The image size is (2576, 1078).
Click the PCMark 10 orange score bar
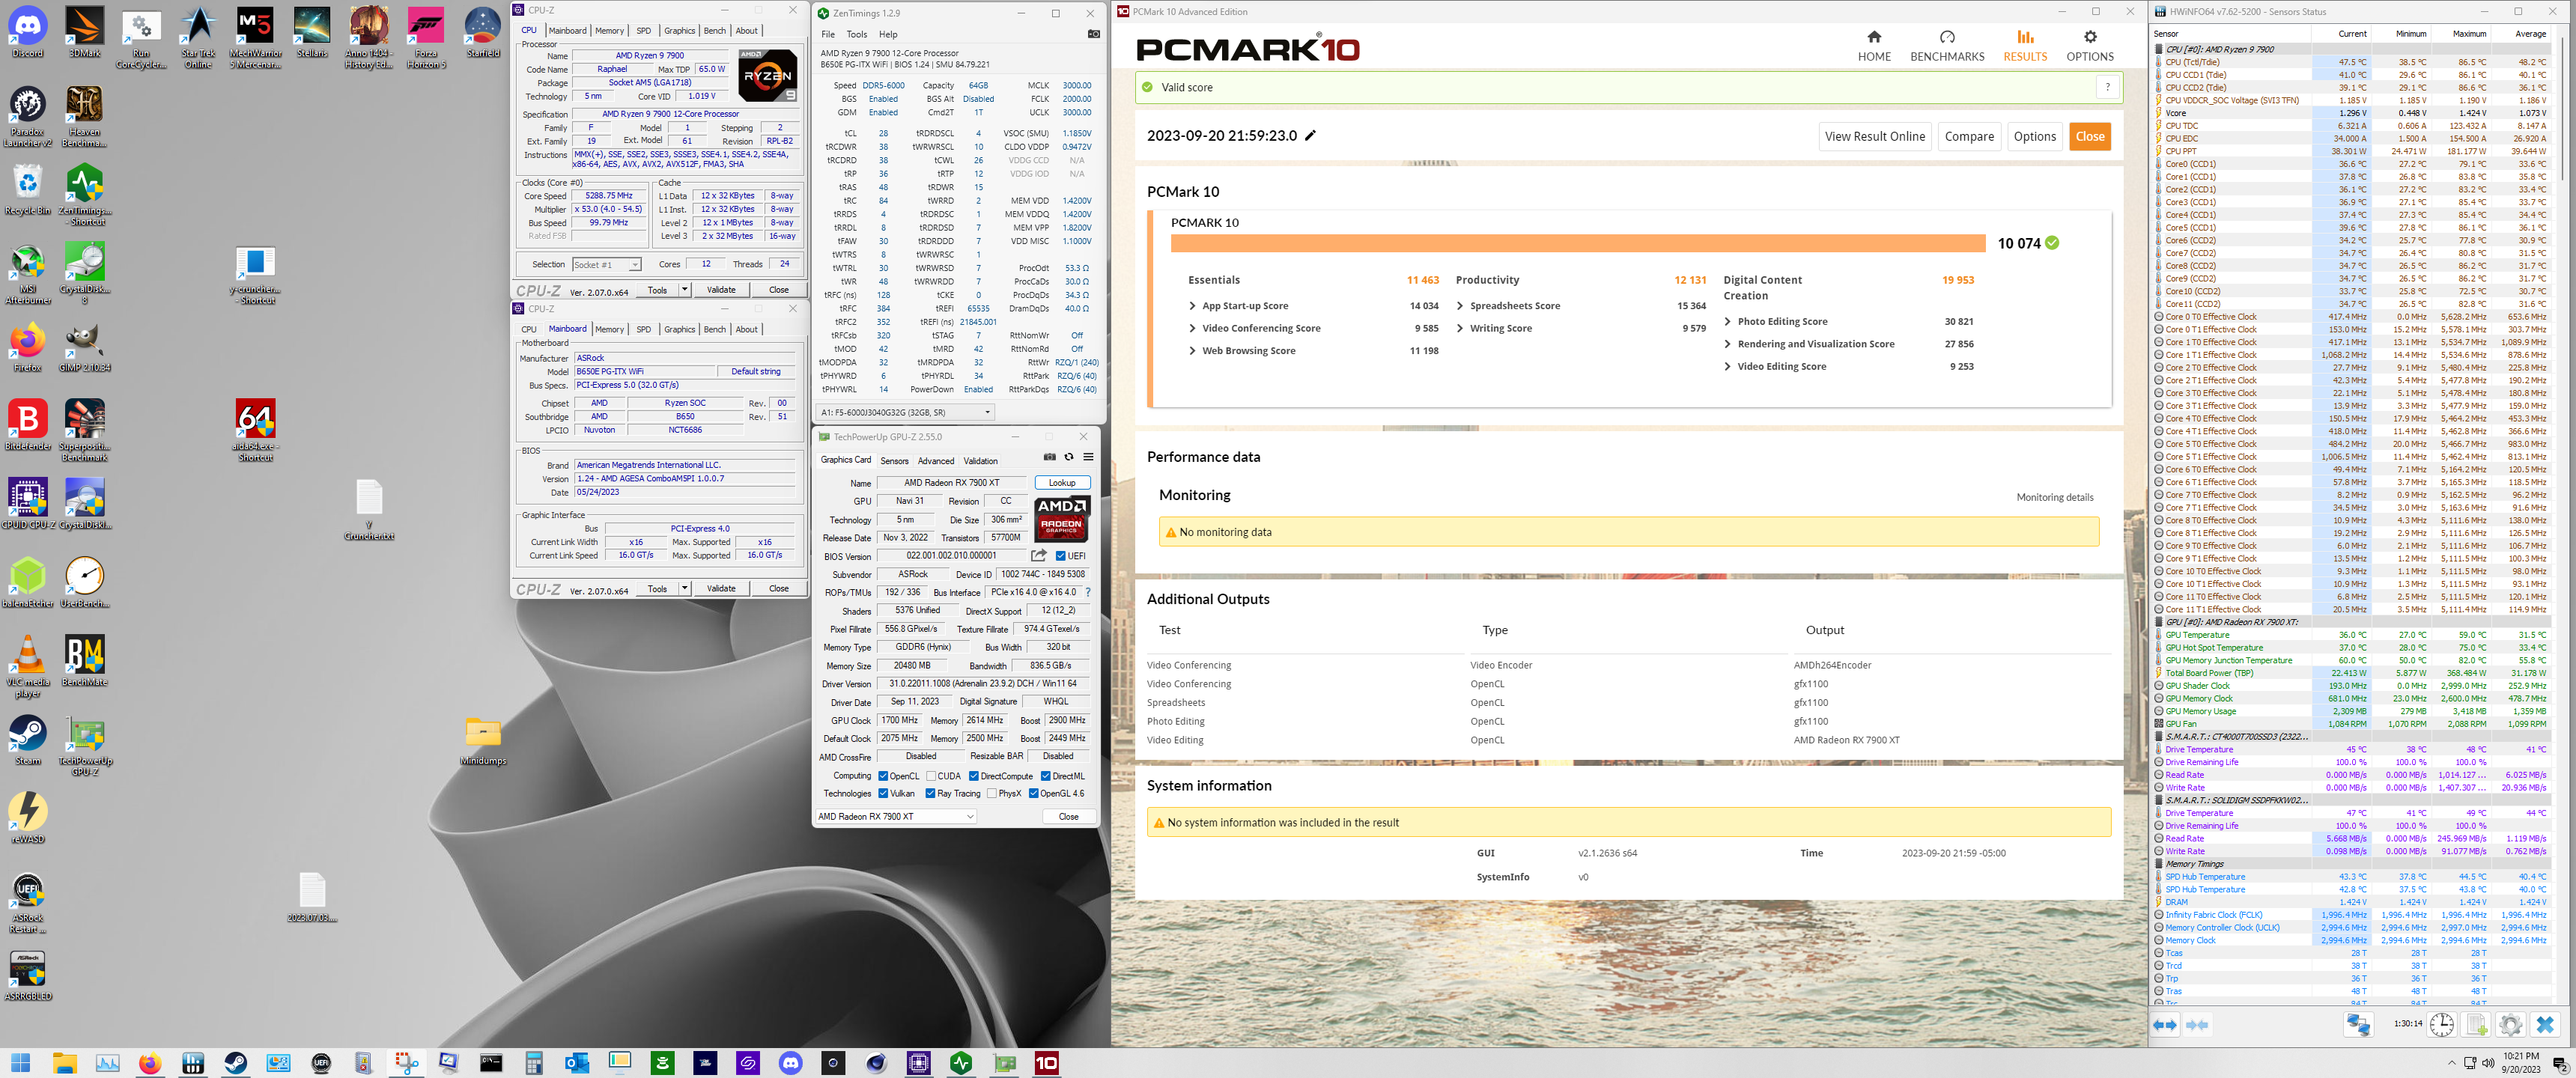click(1577, 243)
